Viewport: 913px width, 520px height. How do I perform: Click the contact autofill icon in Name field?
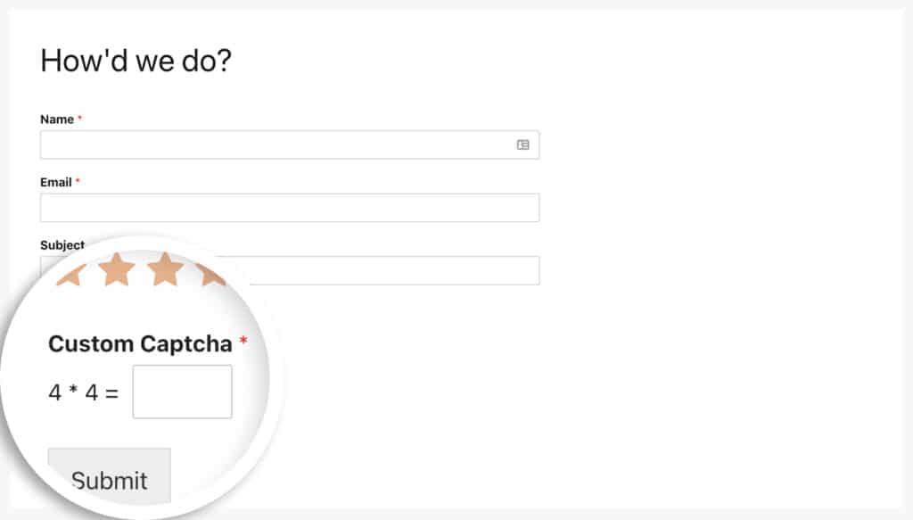coord(522,144)
